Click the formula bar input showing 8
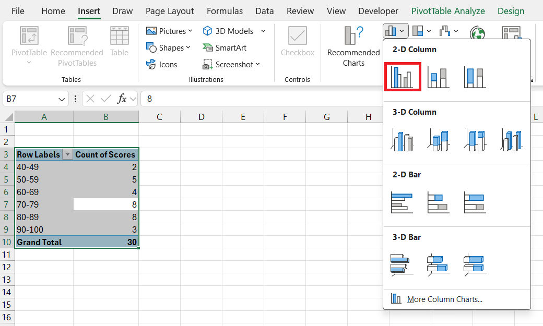 point(262,99)
